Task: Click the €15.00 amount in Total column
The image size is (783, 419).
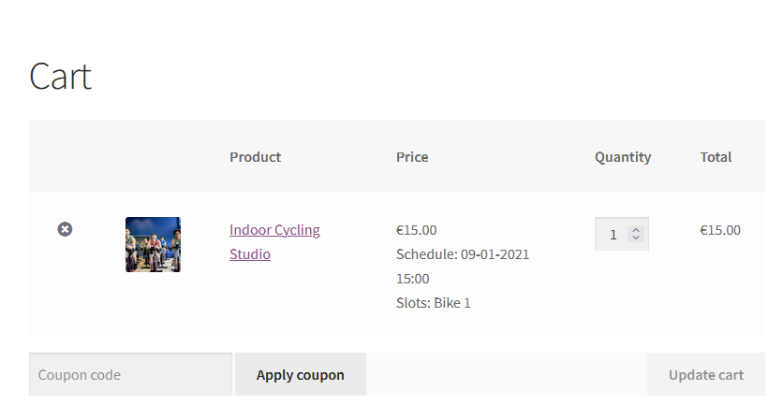Action: 720,230
